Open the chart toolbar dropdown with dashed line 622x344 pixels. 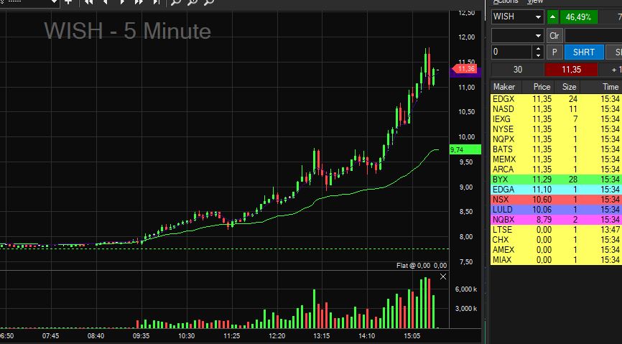pyautogui.click(x=55, y=2)
